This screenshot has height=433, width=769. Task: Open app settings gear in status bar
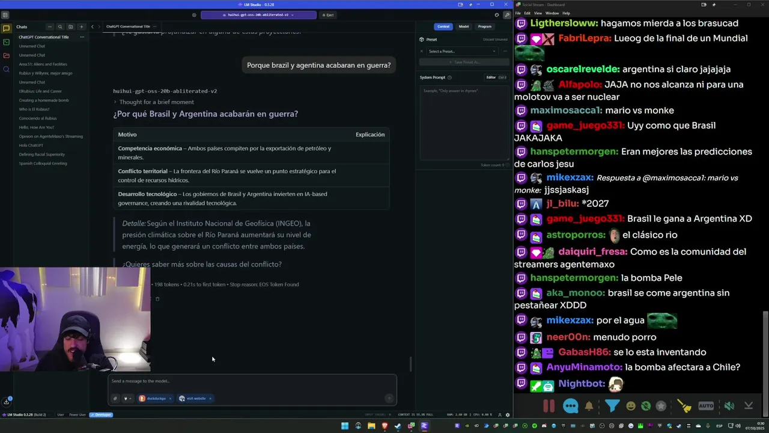[x=508, y=415]
